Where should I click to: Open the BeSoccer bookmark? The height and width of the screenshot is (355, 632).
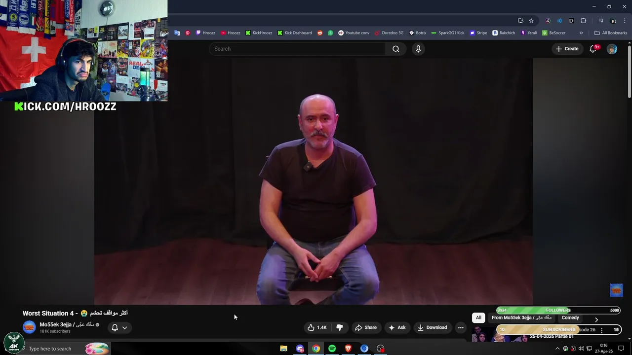tap(553, 33)
